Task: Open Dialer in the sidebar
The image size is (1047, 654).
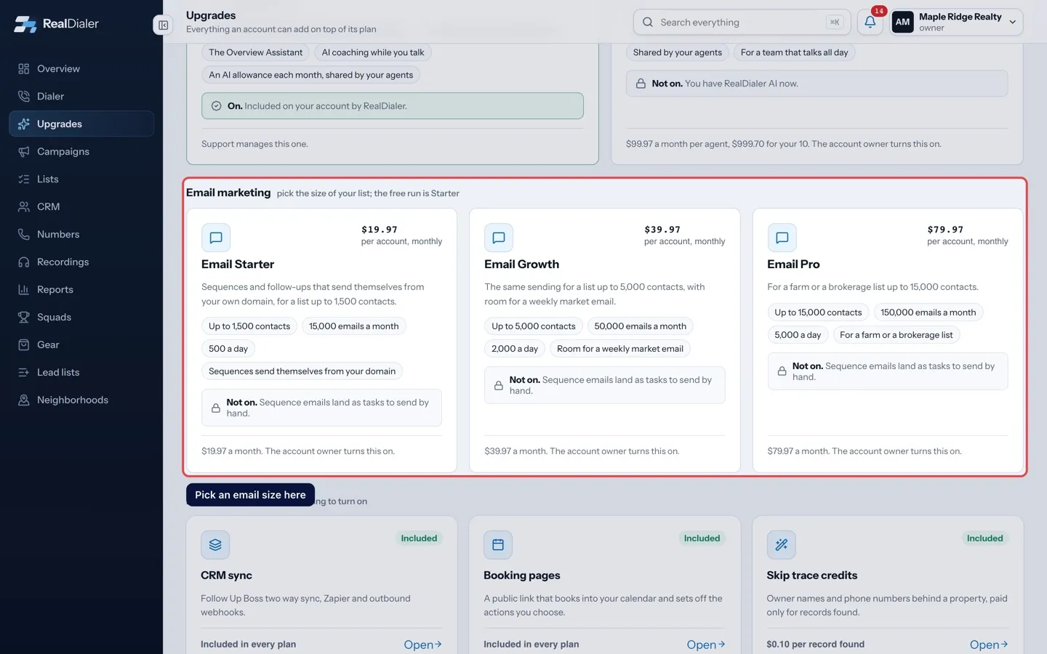Action: (81, 97)
